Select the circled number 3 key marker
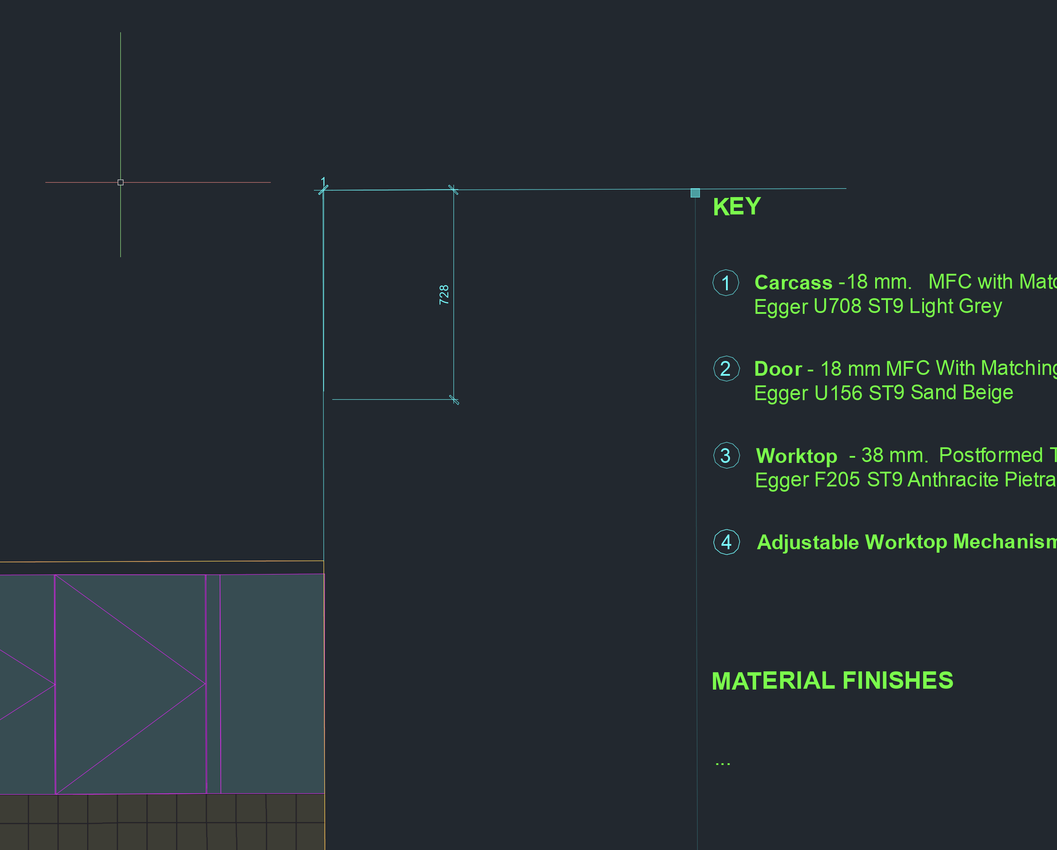 726,456
